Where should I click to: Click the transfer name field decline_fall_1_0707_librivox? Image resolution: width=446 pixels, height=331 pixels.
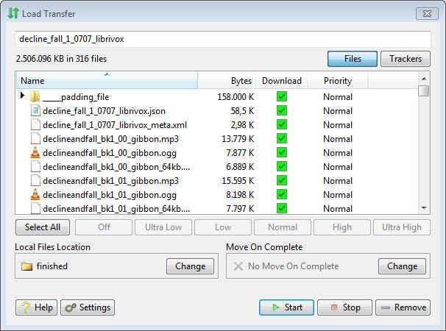(223, 39)
